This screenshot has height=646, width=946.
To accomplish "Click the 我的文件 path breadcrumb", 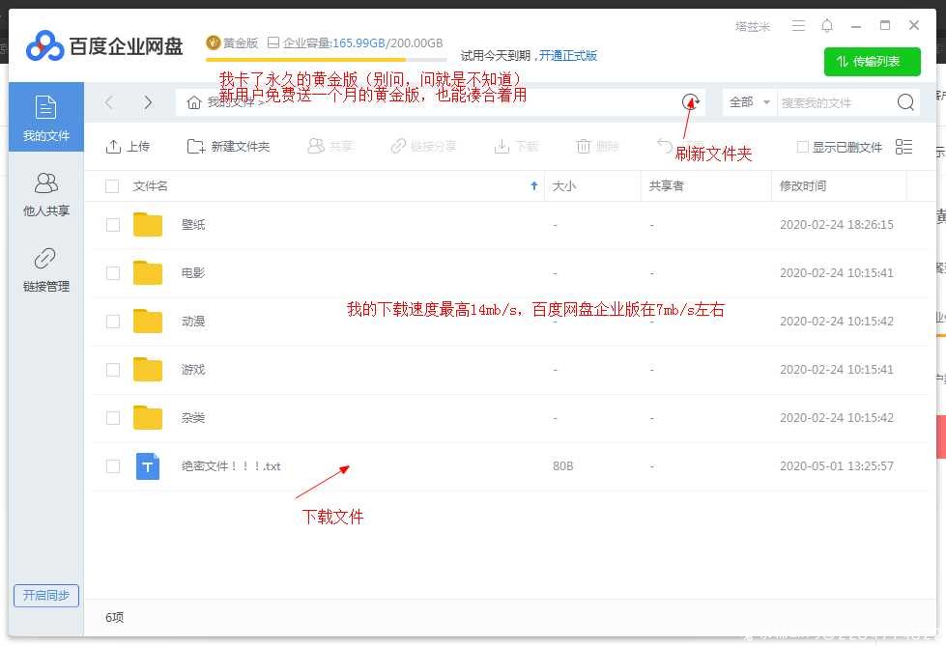I will coord(231,102).
